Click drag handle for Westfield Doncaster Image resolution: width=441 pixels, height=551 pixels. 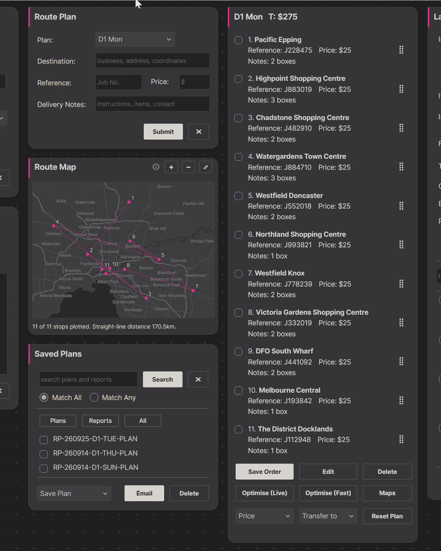click(401, 206)
